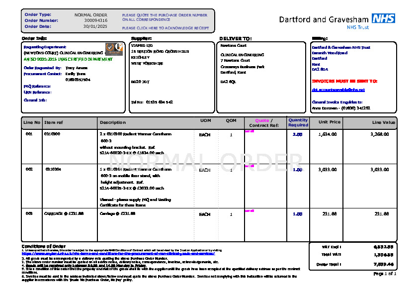Click the INVOICES MUST BE SENT TO notice

(x=344, y=81)
